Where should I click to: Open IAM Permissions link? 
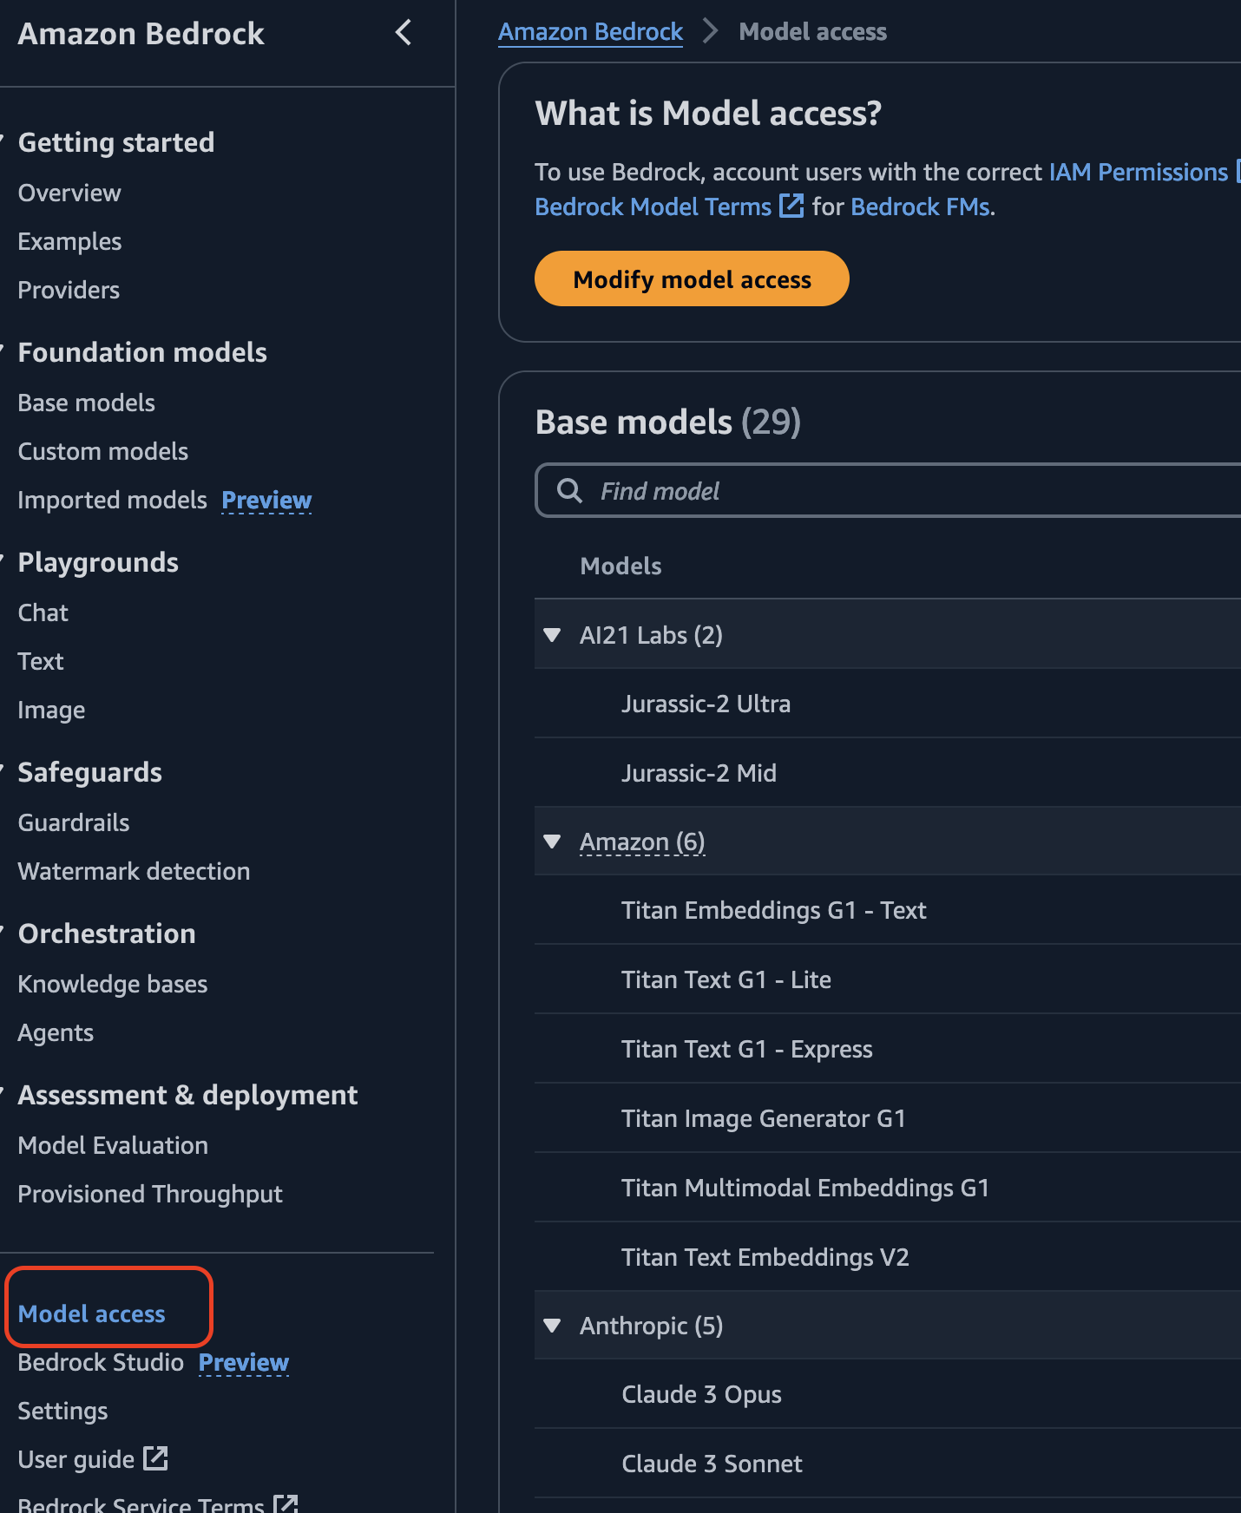click(1138, 172)
